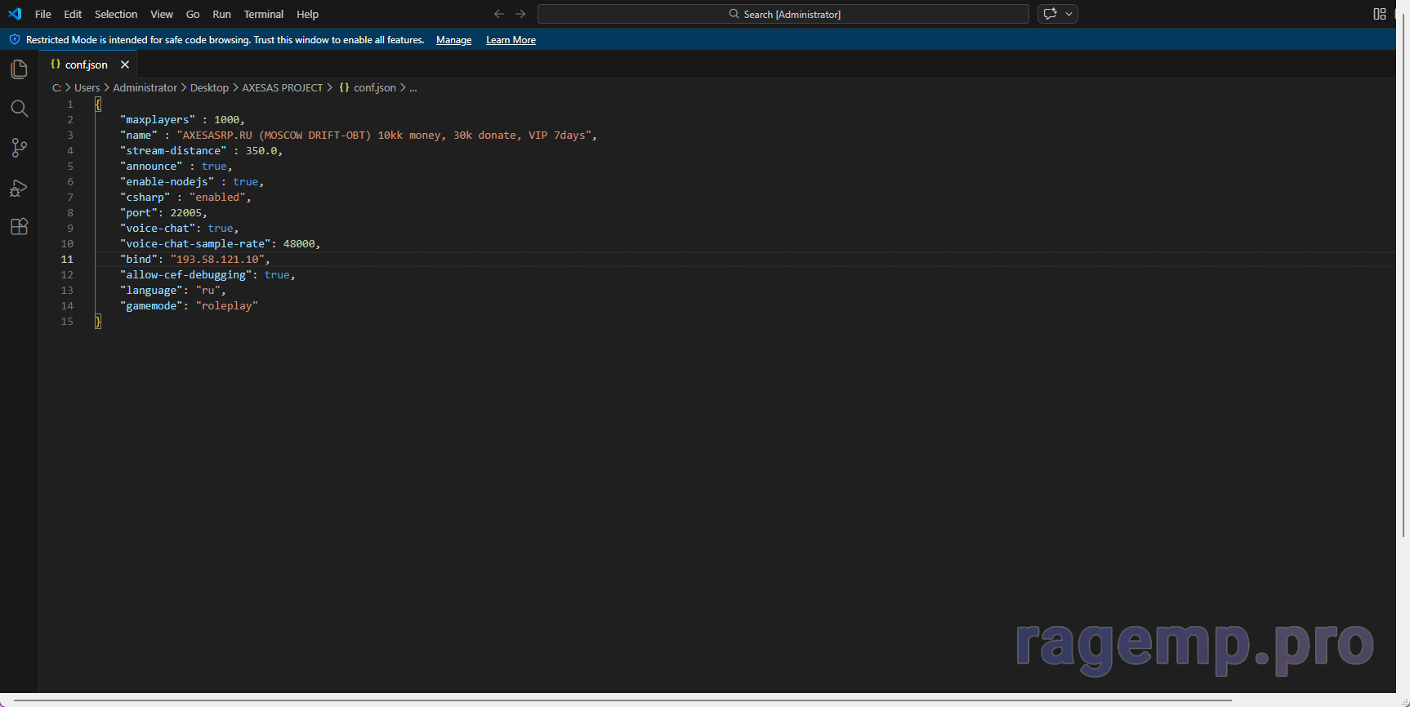Expand the chat dropdown chevron
1410x707 pixels.
1069,14
